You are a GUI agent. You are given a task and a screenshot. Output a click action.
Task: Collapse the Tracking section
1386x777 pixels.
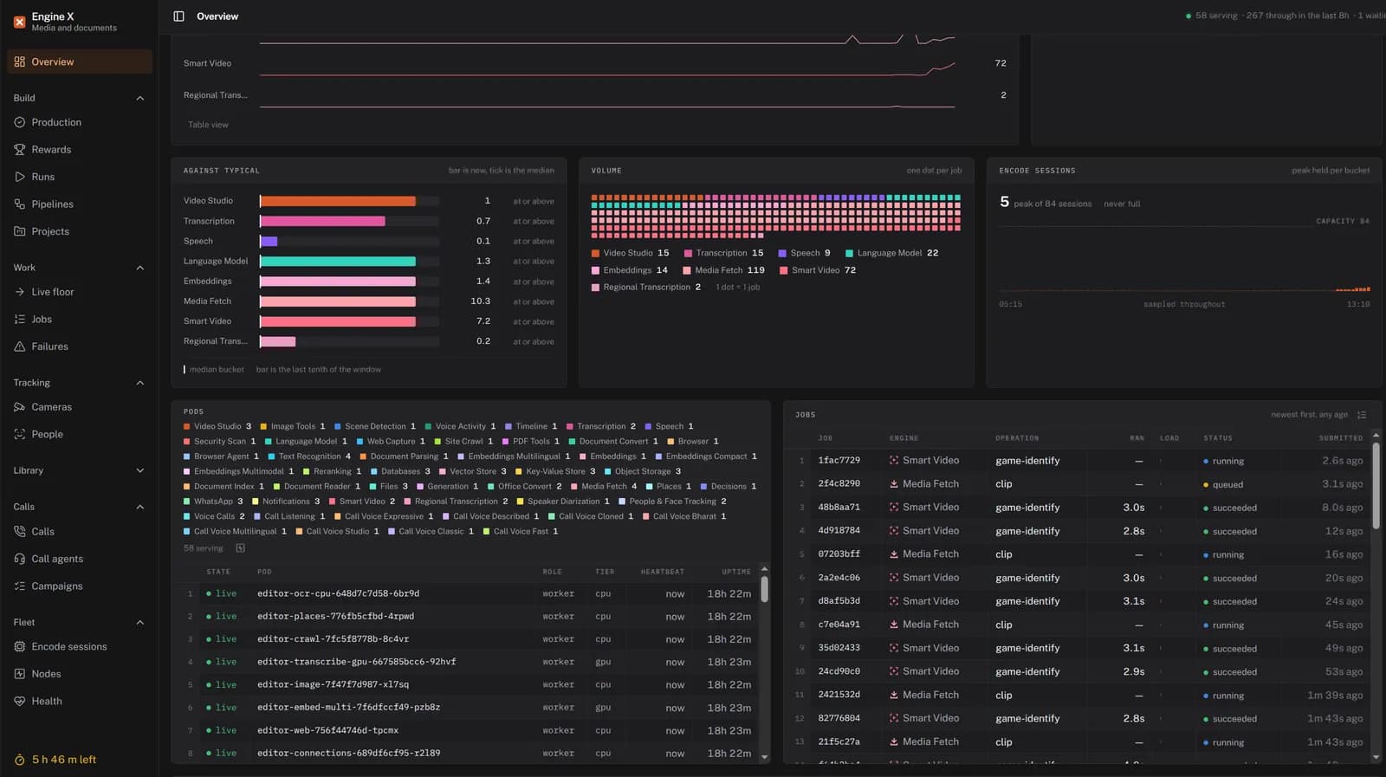click(140, 383)
